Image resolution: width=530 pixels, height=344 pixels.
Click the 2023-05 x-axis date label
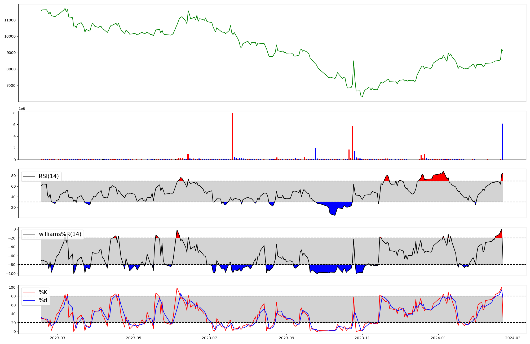134,338
